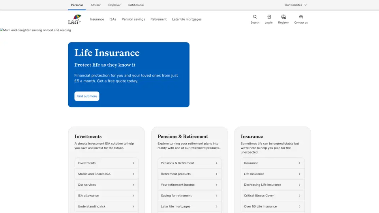Click chevron on Our services row
Image resolution: width=379 pixels, height=213 pixels.
pos(133,185)
